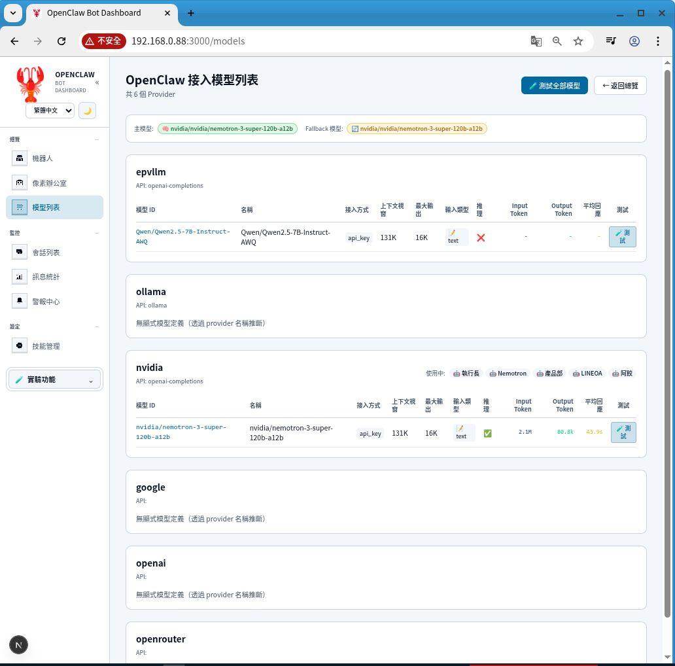Collapse the sidebar with the double-chevron icon
Image resolution: width=675 pixels, height=666 pixels.
97,82
